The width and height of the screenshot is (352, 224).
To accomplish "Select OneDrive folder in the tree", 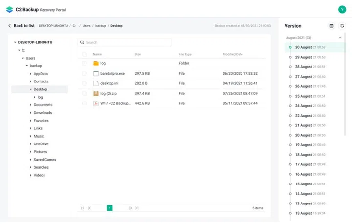I will [41, 144].
